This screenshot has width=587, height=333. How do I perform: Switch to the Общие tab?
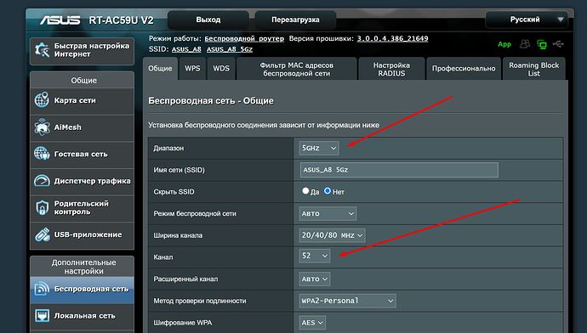[x=160, y=69]
